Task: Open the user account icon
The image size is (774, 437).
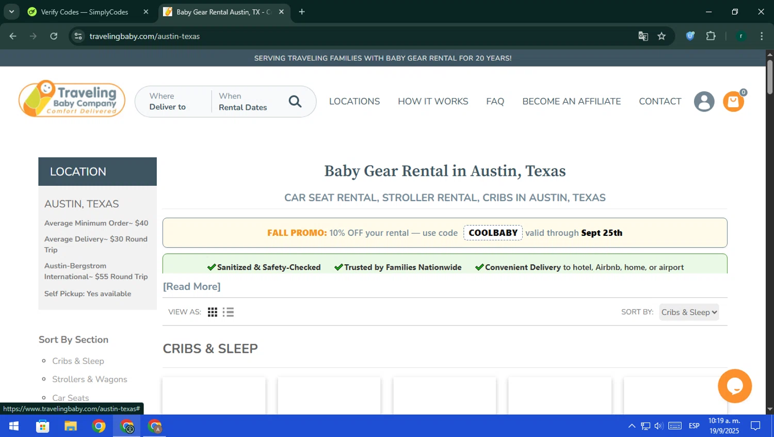Action: [x=704, y=102]
